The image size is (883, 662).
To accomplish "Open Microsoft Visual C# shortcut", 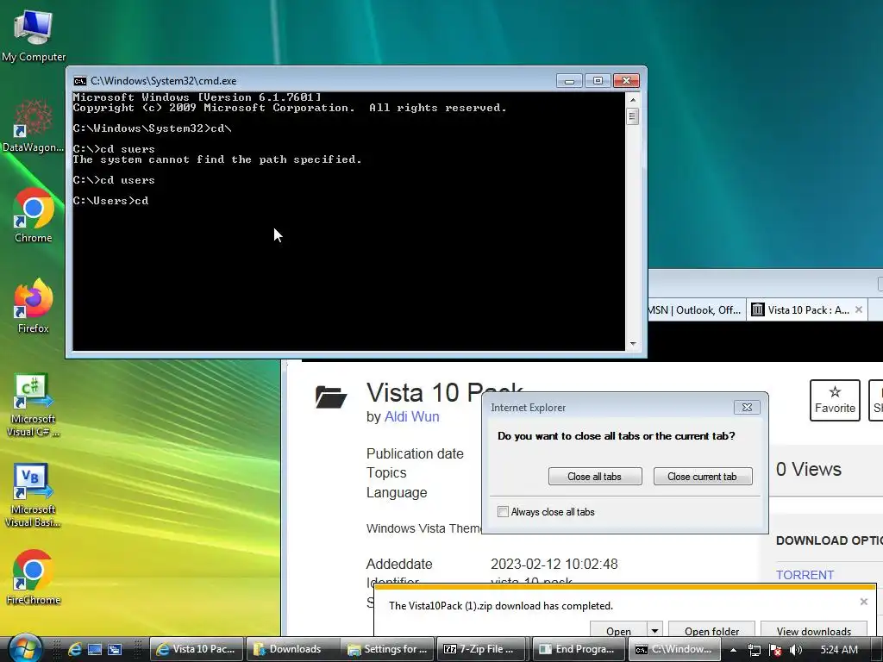I will coord(34,405).
